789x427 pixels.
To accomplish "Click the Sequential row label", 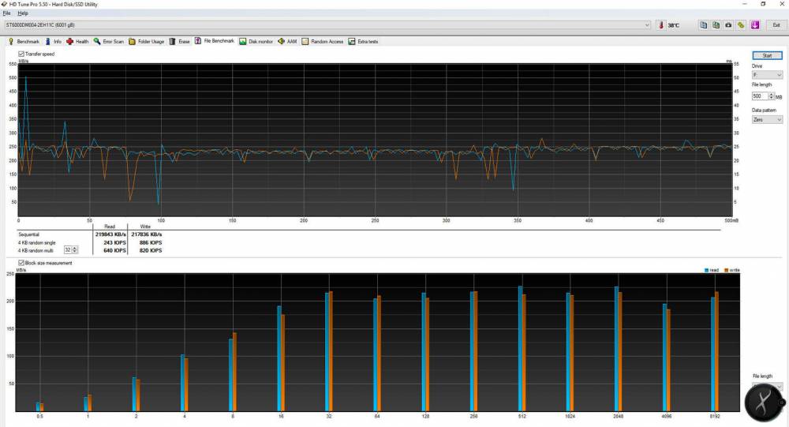I will [x=28, y=234].
